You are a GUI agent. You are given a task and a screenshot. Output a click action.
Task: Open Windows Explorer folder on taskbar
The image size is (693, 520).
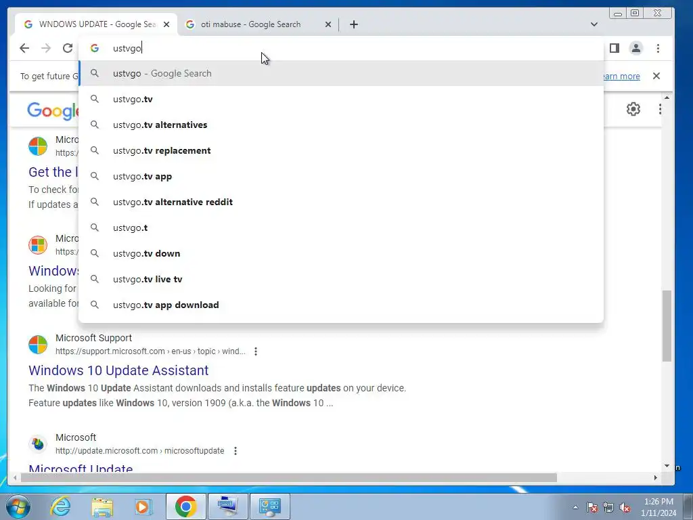coord(102,506)
